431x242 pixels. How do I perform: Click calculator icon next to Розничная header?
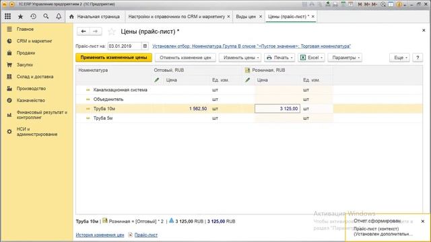(247, 70)
